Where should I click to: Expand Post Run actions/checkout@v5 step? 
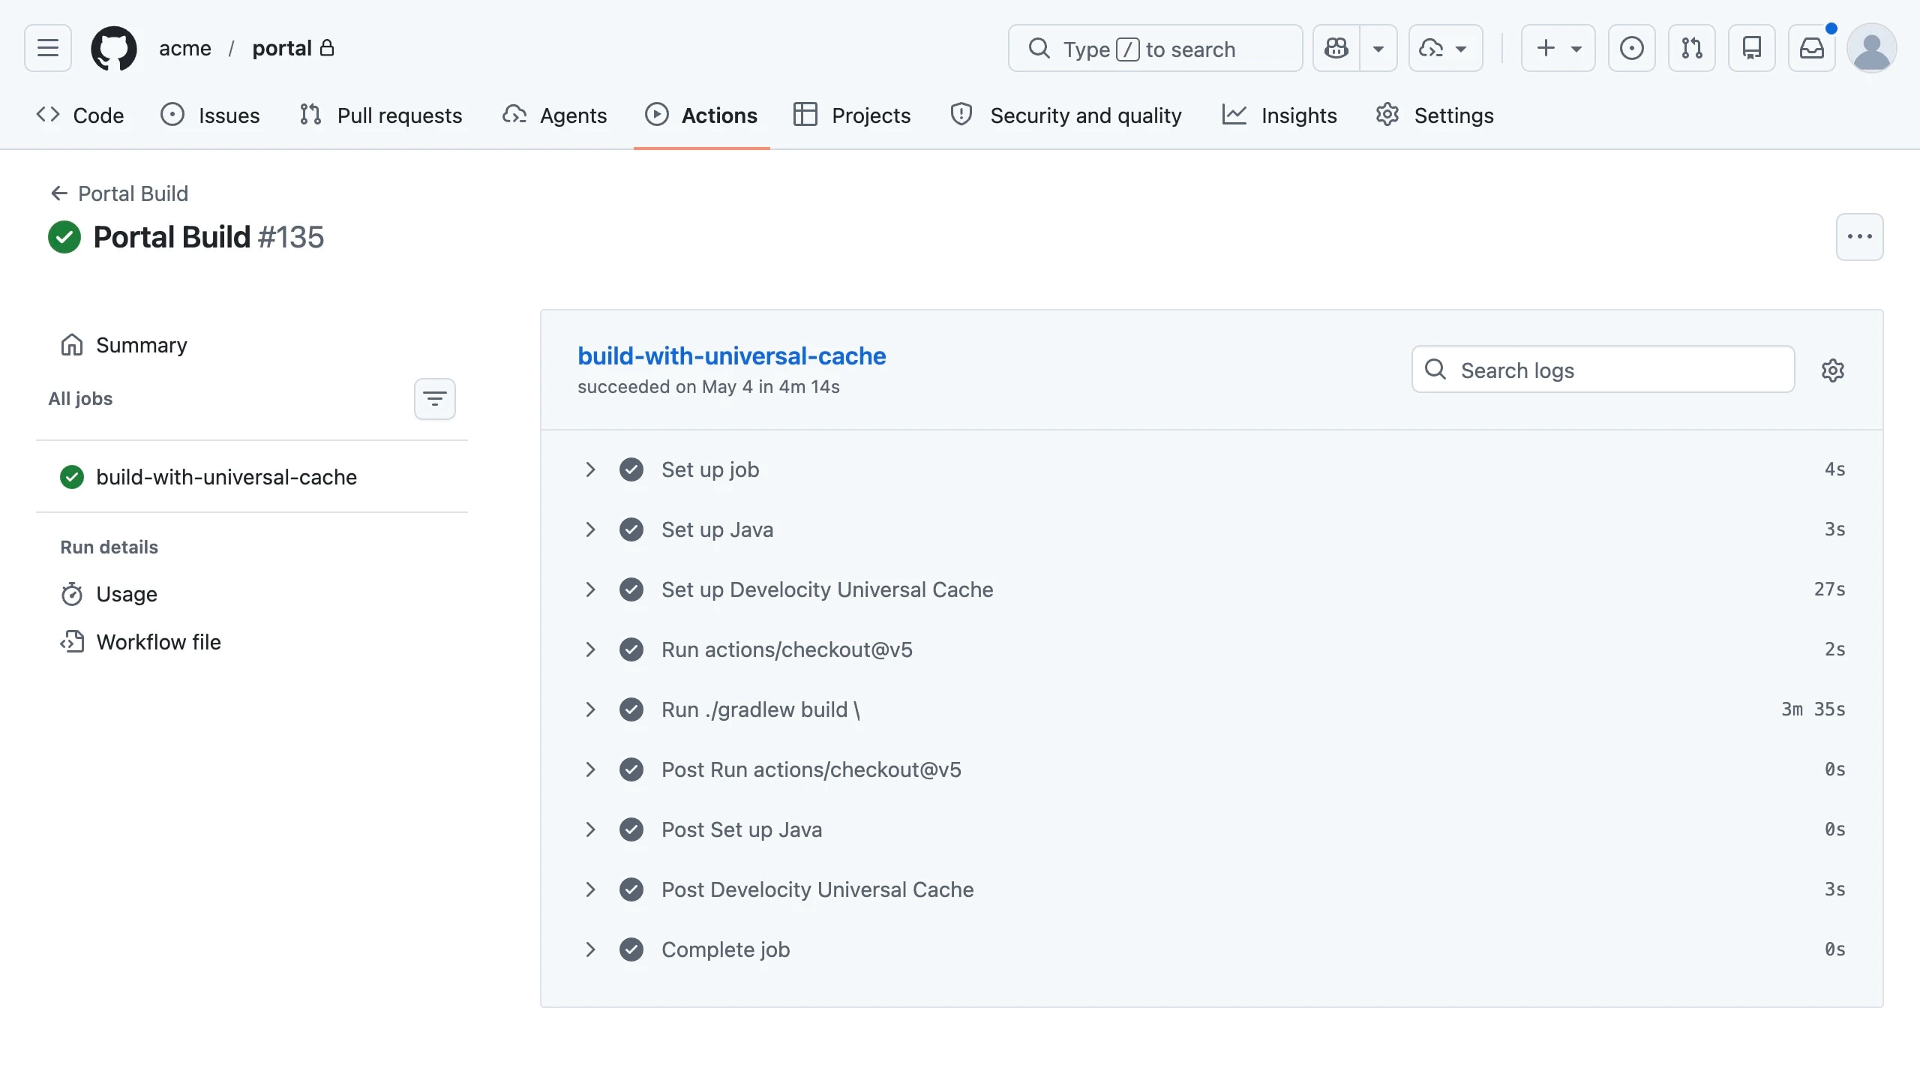coord(1212,769)
